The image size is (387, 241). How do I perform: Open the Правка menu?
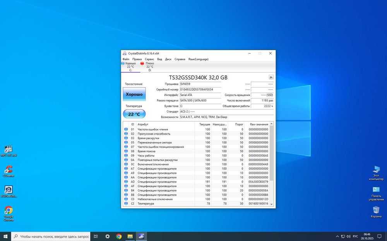(x=137, y=59)
